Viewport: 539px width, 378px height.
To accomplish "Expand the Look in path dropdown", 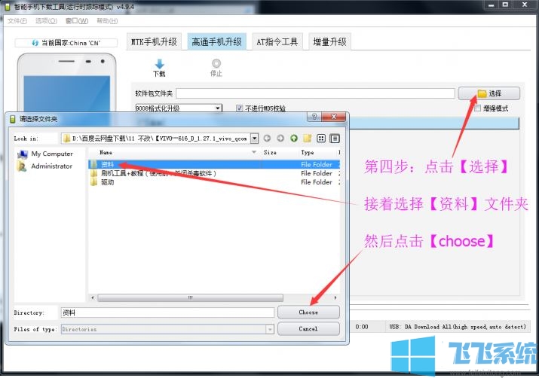I will (x=254, y=139).
